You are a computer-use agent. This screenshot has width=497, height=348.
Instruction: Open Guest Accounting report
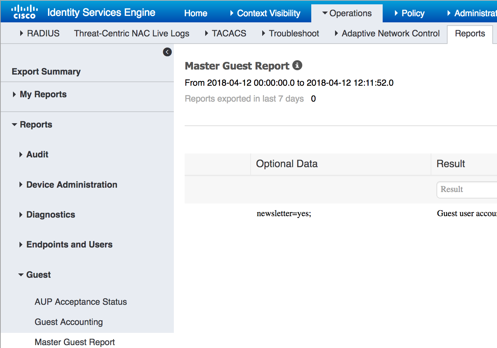[x=69, y=322]
